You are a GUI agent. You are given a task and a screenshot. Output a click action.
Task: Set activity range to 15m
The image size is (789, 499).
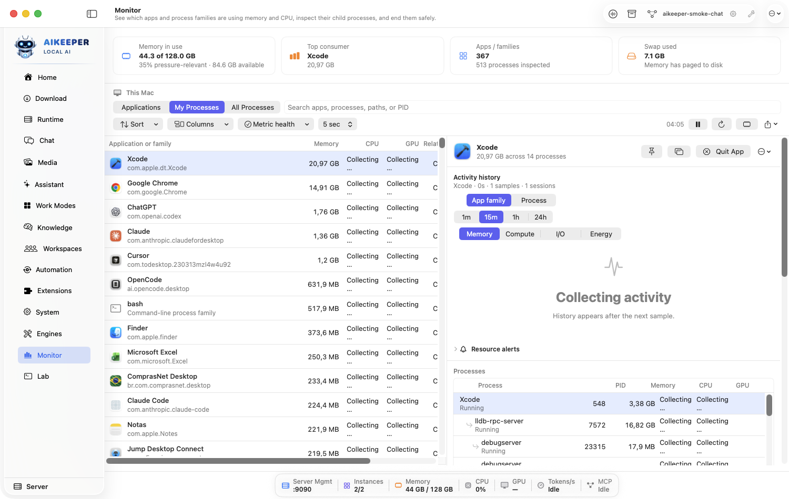491,217
